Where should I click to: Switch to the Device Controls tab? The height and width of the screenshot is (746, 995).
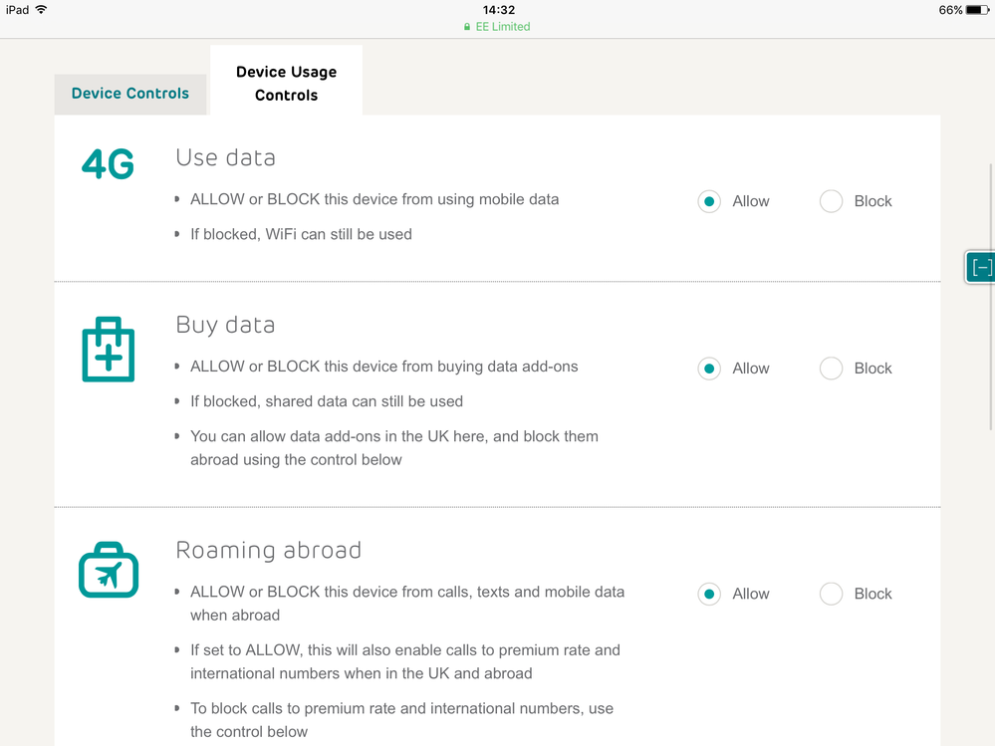130,94
